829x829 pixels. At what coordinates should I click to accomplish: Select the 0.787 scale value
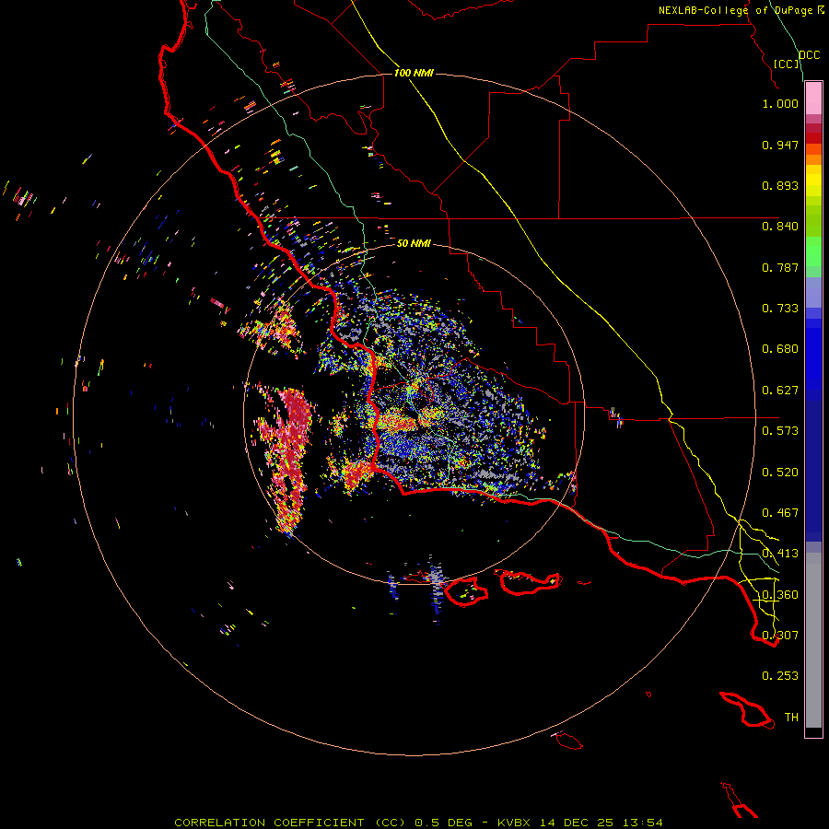[x=780, y=267]
